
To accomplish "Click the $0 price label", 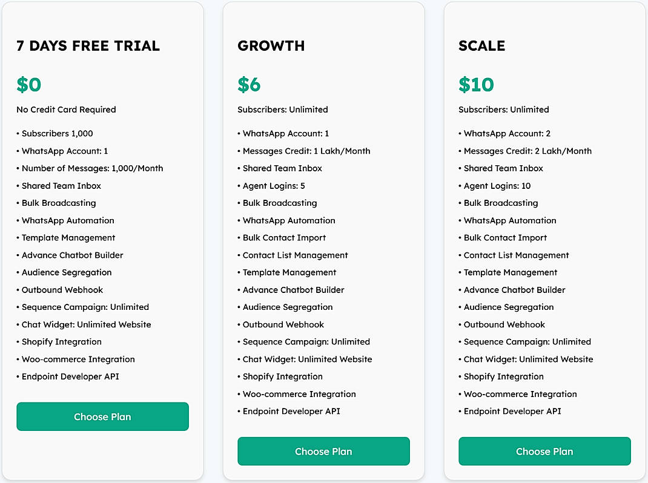I will coord(28,85).
